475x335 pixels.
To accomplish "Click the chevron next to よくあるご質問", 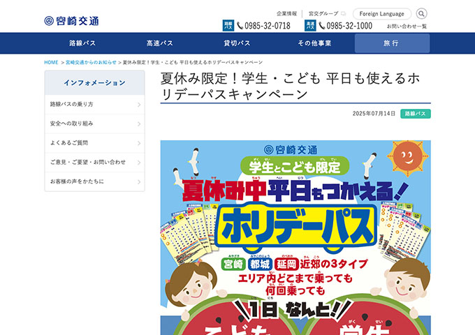I will 139,144.
